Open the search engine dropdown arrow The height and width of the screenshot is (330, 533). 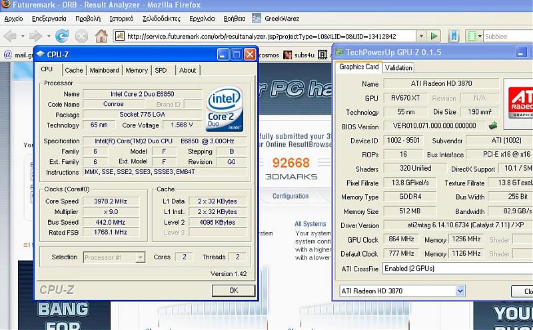tap(480, 36)
